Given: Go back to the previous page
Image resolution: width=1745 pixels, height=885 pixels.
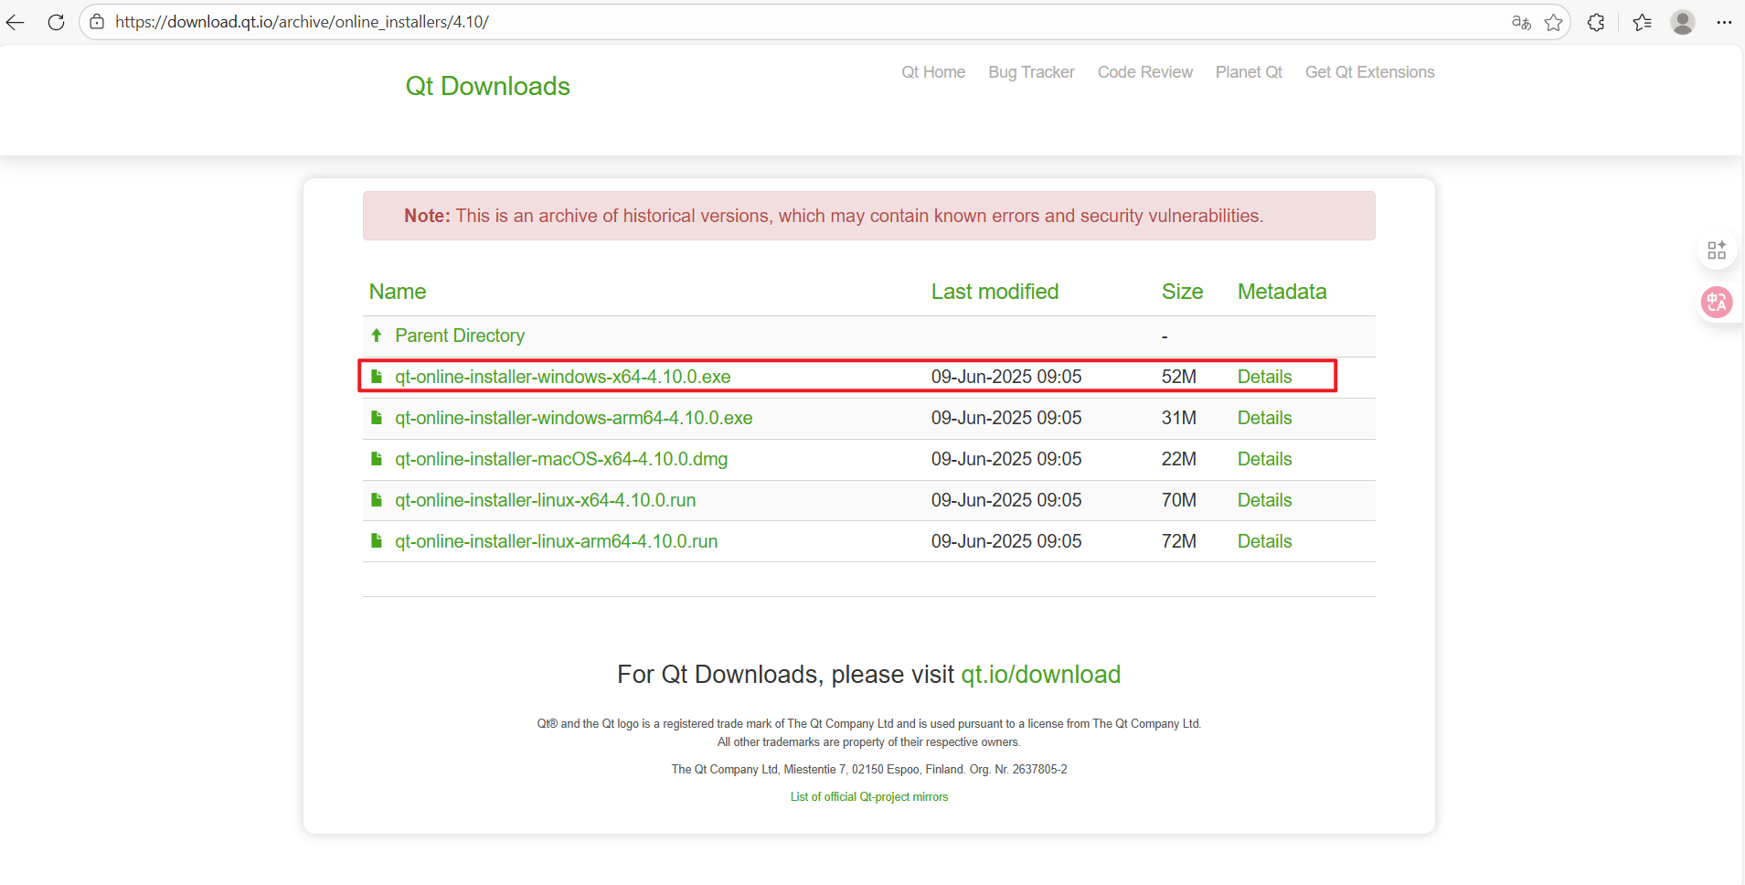Looking at the screenshot, I should [x=16, y=22].
